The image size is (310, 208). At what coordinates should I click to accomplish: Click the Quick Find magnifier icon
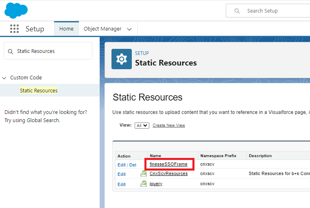11,52
